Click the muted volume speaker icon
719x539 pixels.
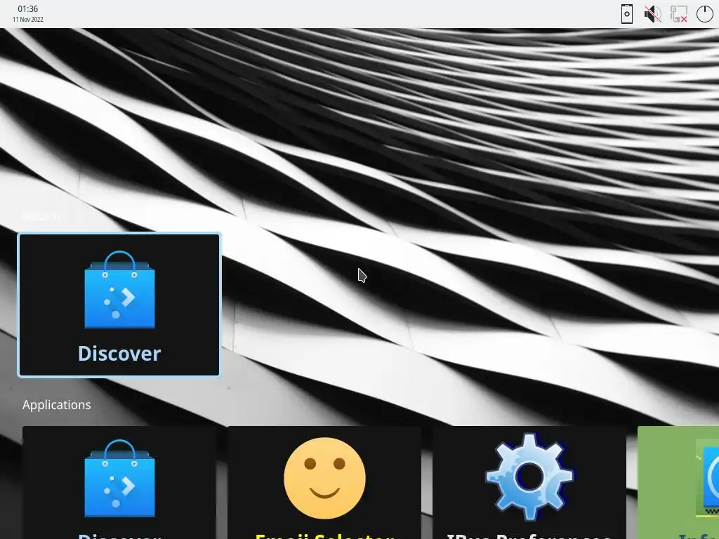pos(652,14)
